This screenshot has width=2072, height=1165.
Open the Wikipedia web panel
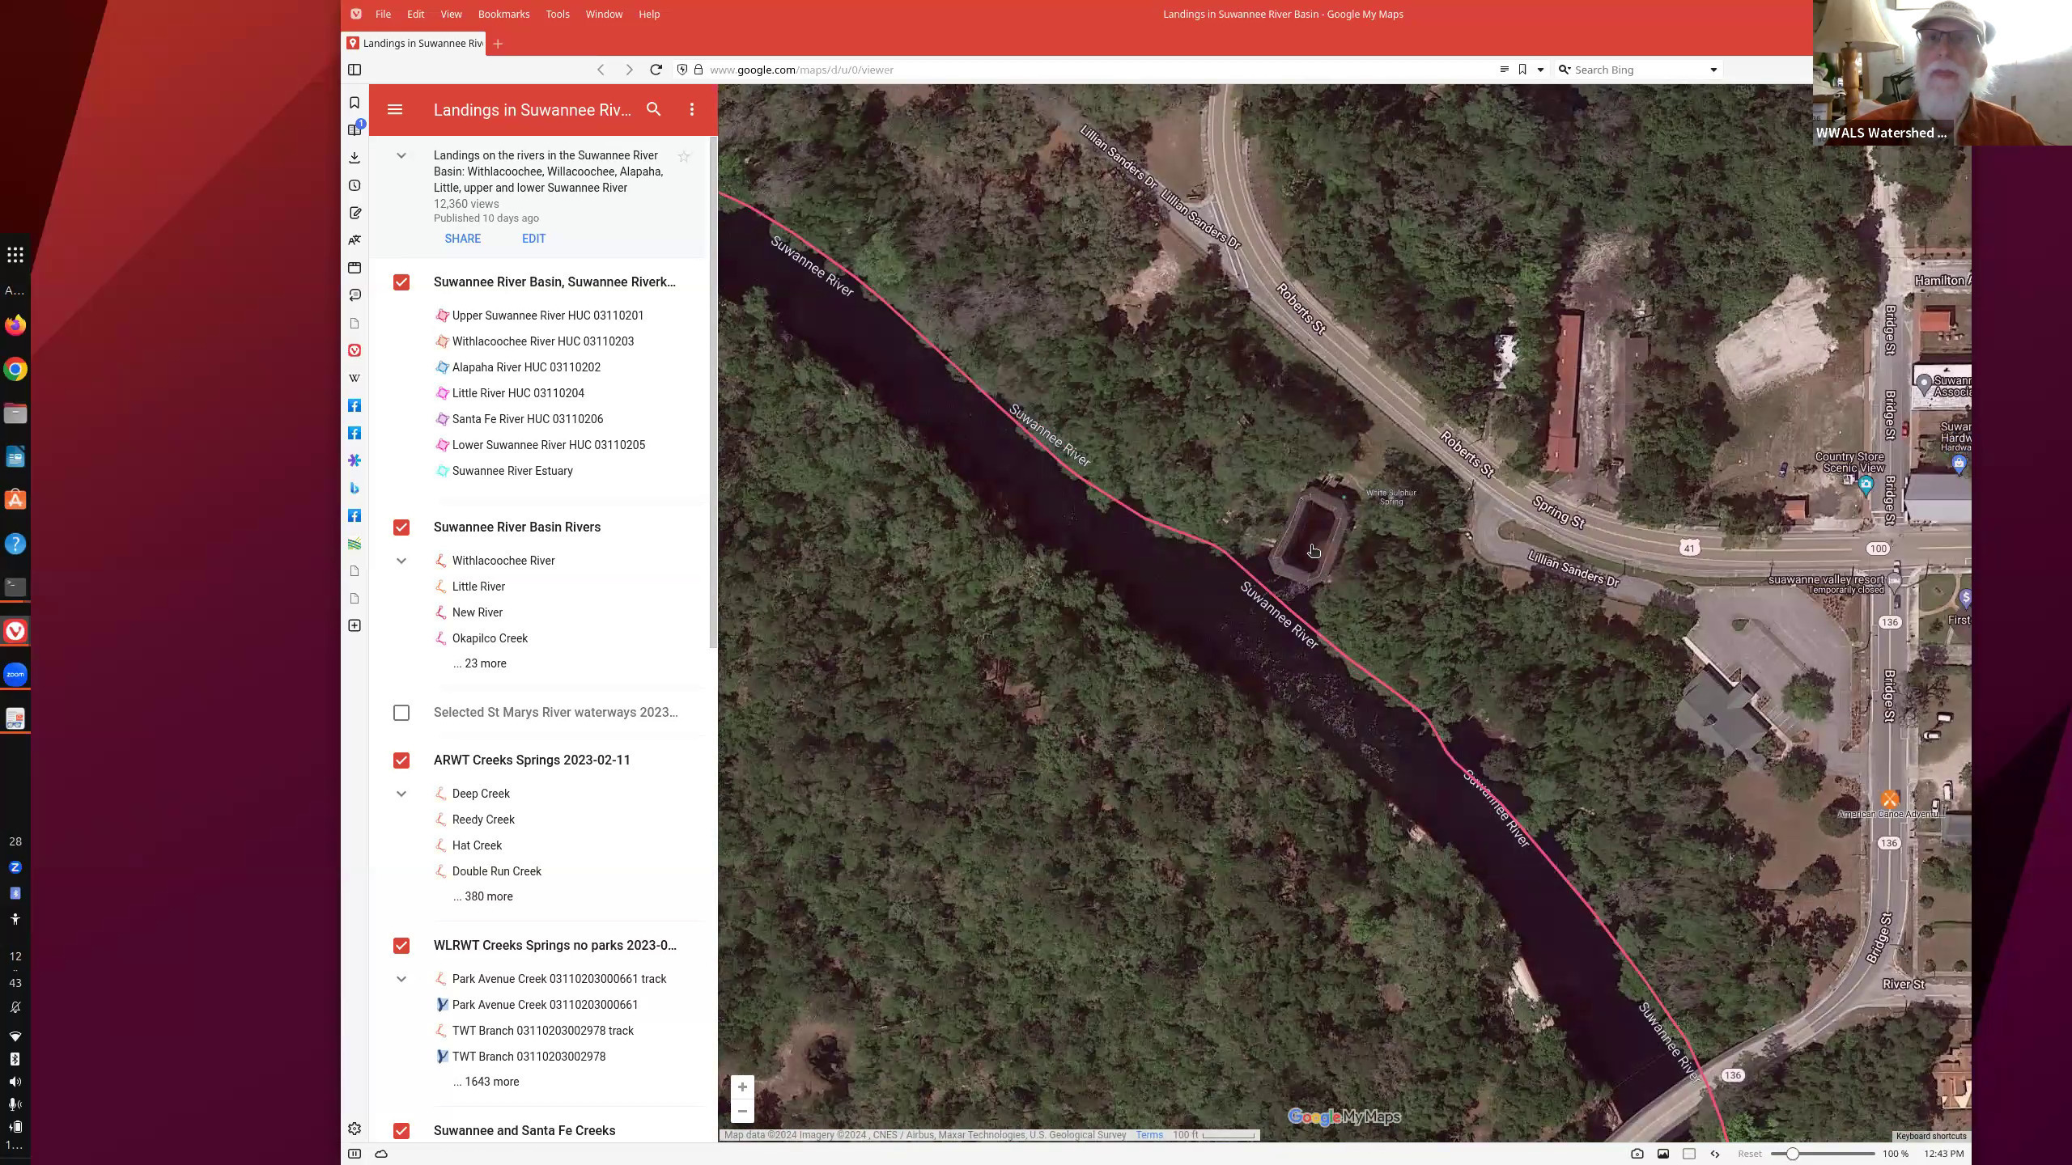pyautogui.click(x=354, y=378)
